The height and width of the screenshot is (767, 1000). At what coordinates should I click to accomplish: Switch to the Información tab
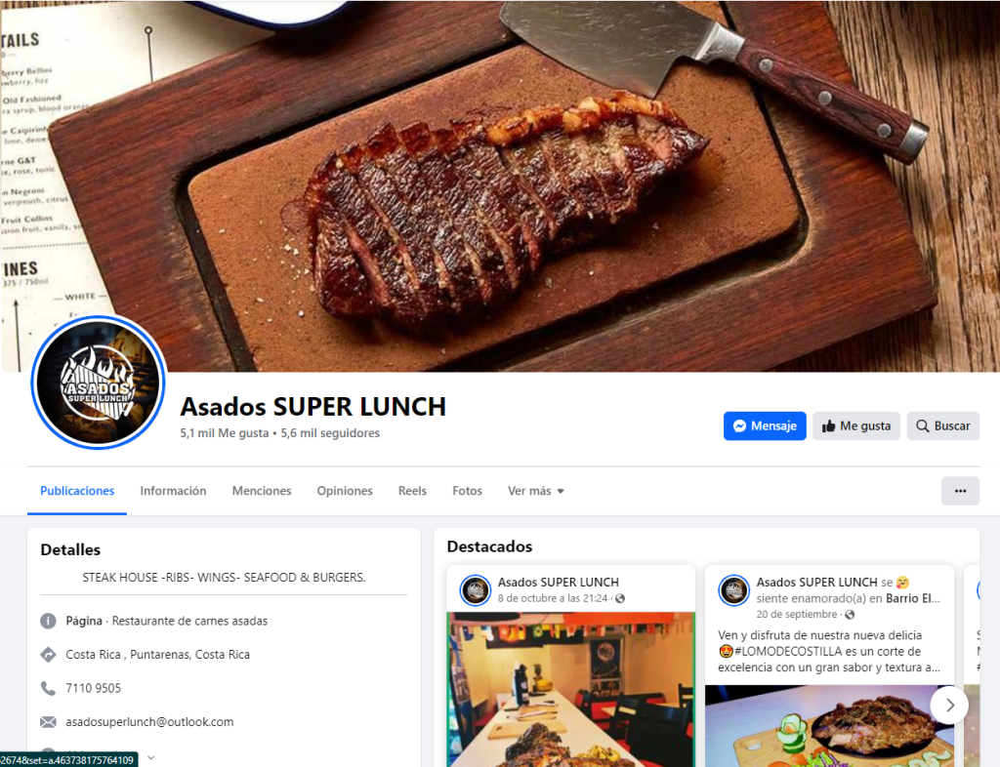tap(173, 491)
